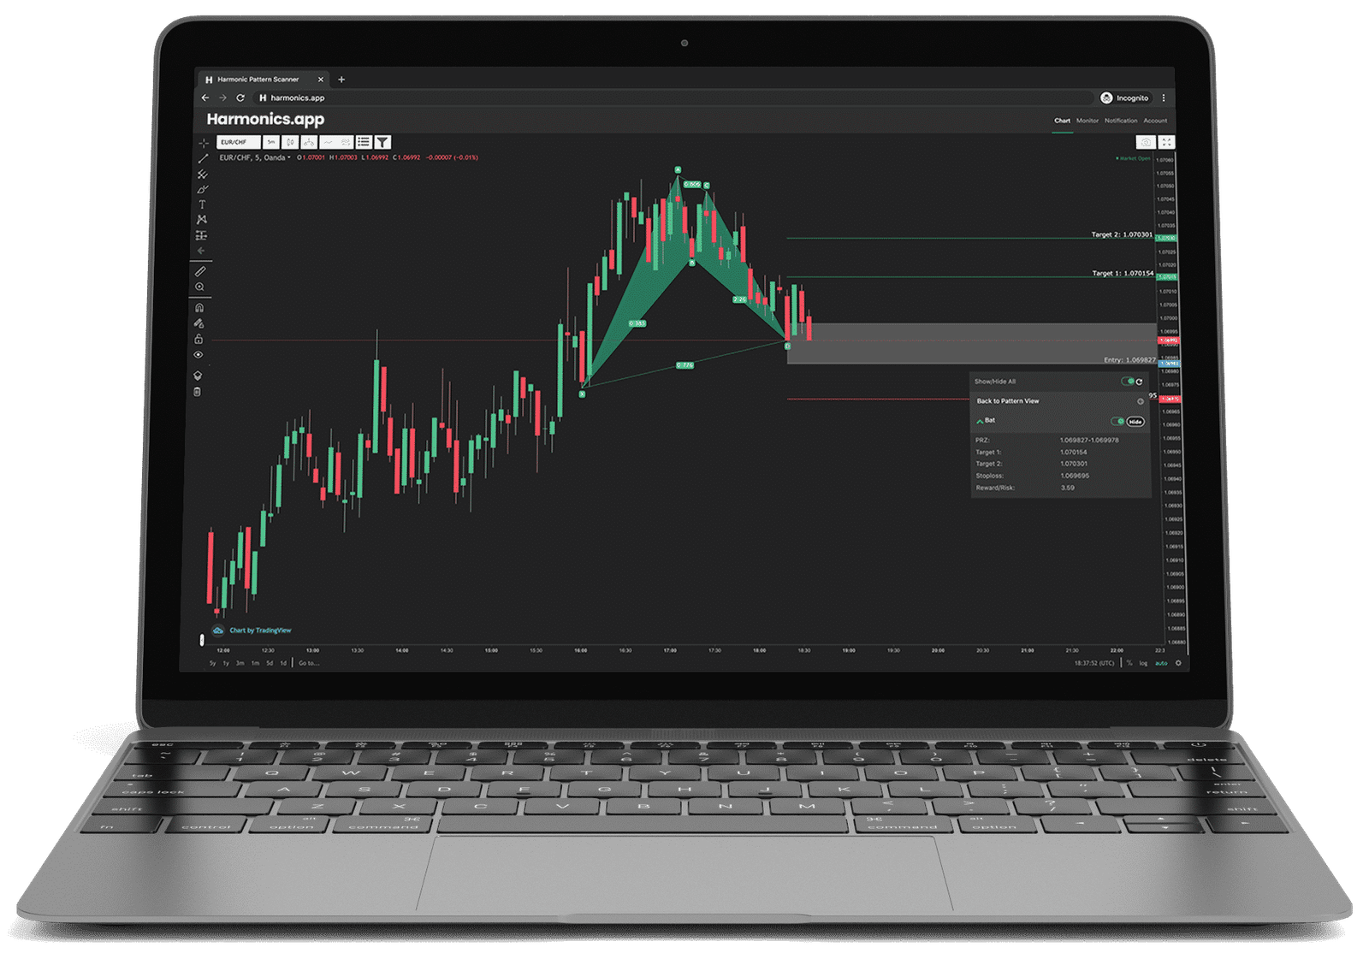The width and height of the screenshot is (1369, 959).
Task: Open chart settings gear at bottom right
Action: pos(1178,663)
